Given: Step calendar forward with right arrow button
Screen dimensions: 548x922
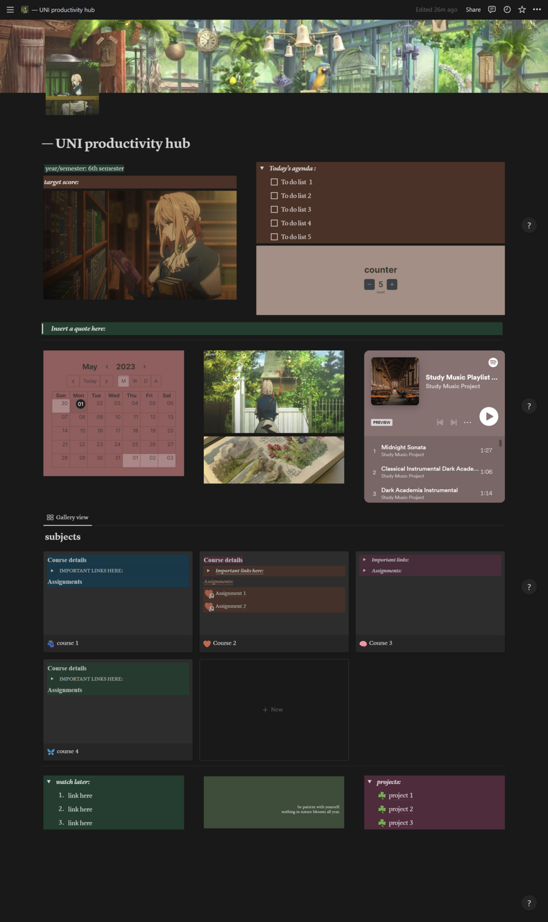Looking at the screenshot, I should point(106,381).
